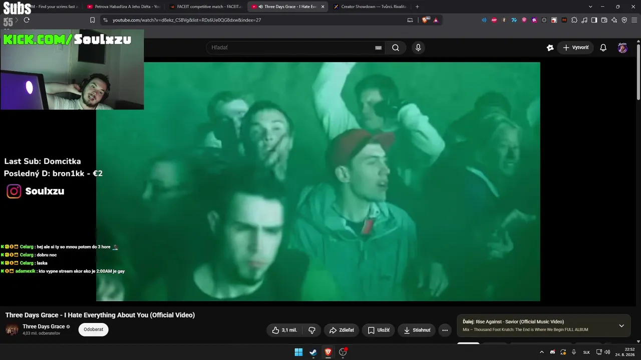The width and height of the screenshot is (641, 360).
Task: Click the Zdieľať share button
Action: 342,330
